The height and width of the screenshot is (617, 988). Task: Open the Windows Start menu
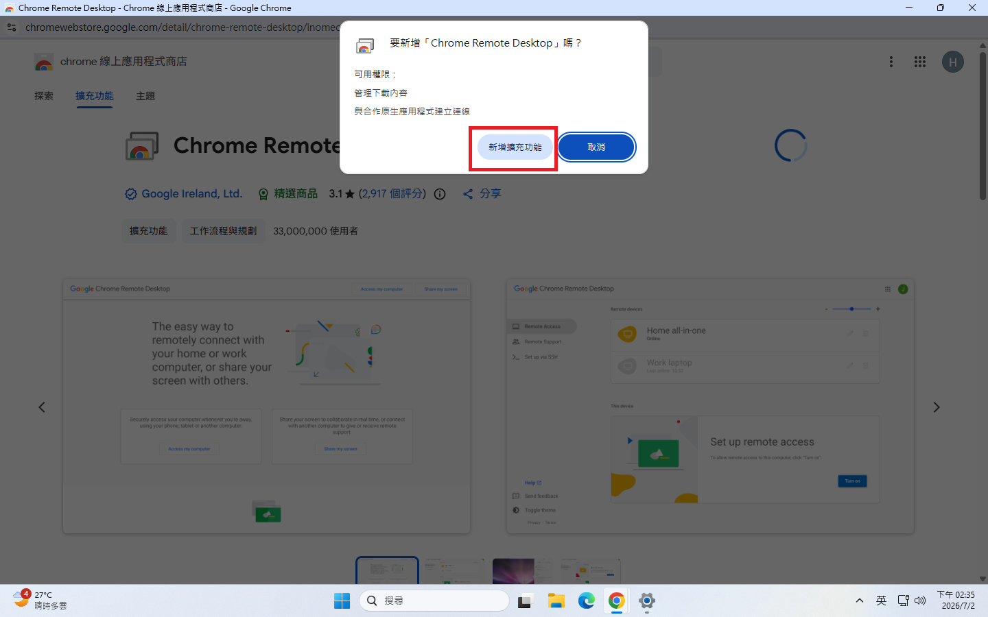click(342, 601)
